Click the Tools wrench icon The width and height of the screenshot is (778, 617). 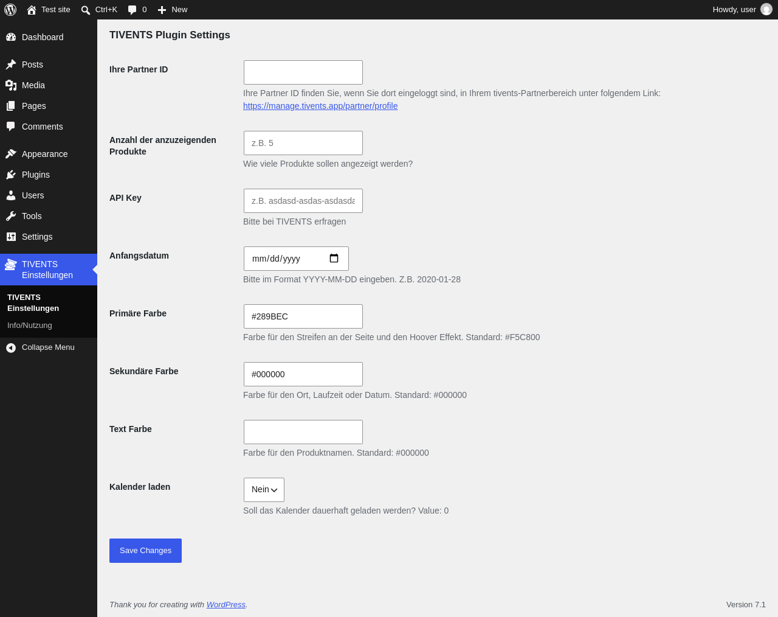[x=11, y=216]
